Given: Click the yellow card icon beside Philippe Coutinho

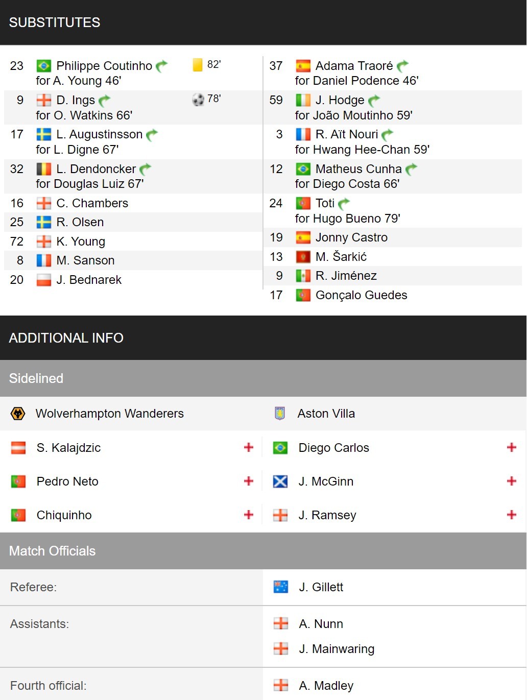Looking at the screenshot, I should point(198,65).
